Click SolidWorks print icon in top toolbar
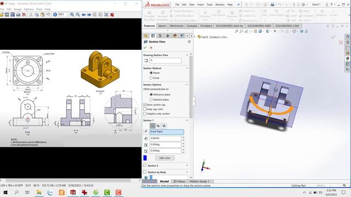 coord(273,4)
